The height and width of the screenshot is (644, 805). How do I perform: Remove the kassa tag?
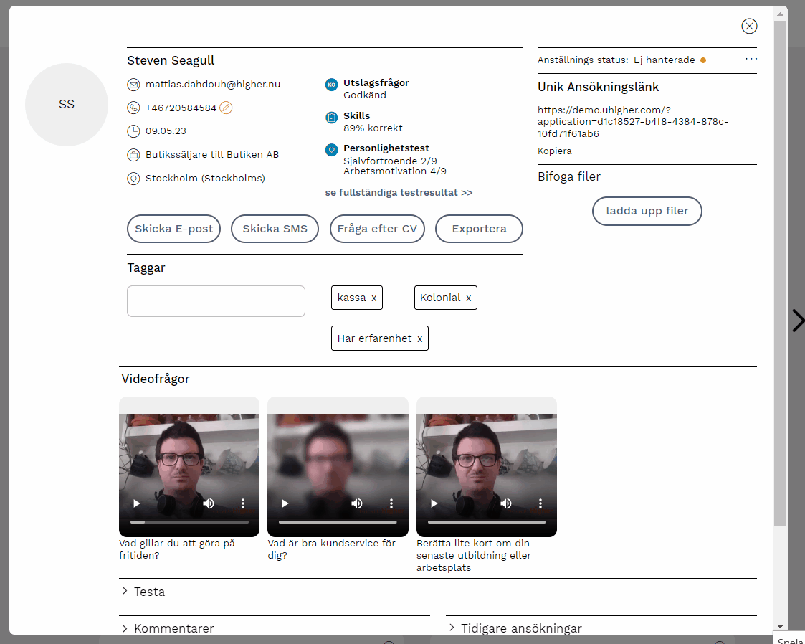[x=374, y=298]
